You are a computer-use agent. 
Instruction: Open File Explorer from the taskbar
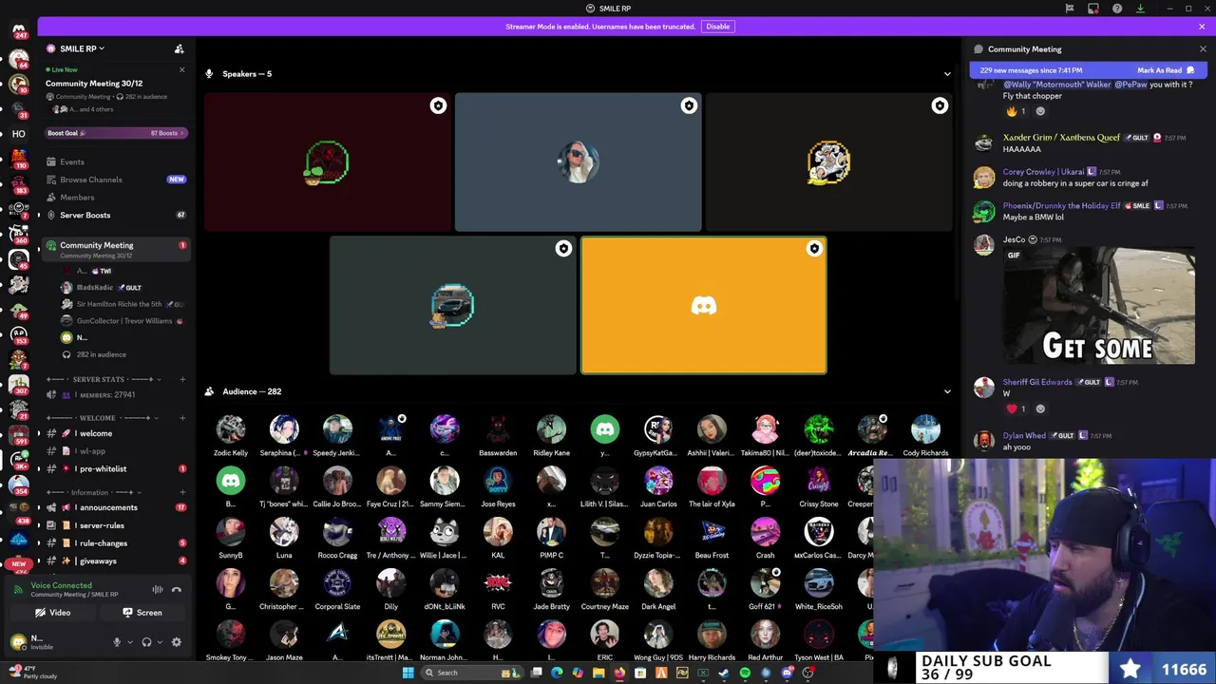tap(598, 673)
